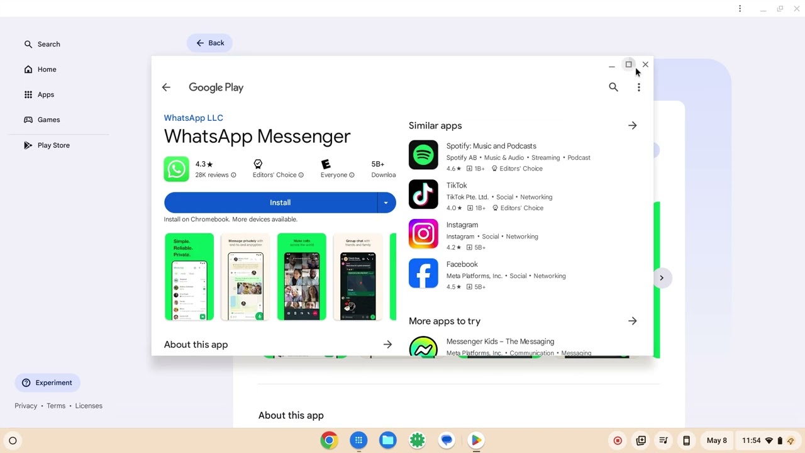Click the Experiment button

click(x=47, y=383)
